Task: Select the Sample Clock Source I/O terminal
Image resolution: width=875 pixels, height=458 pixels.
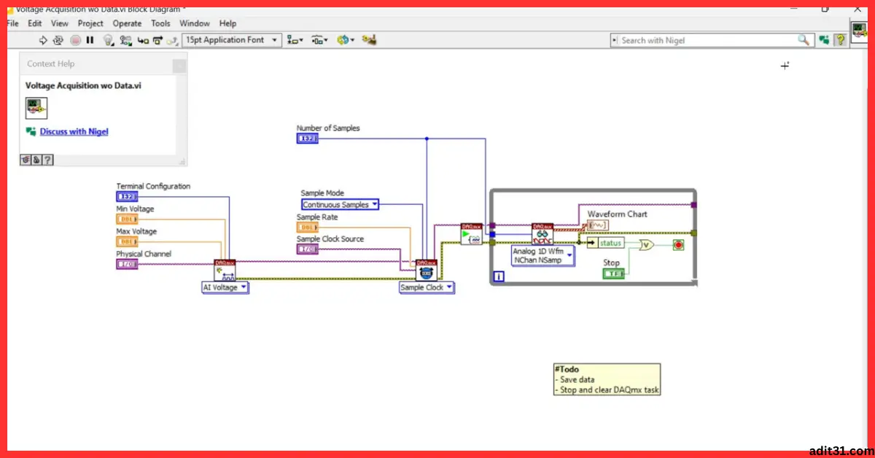Action: pyautogui.click(x=307, y=249)
